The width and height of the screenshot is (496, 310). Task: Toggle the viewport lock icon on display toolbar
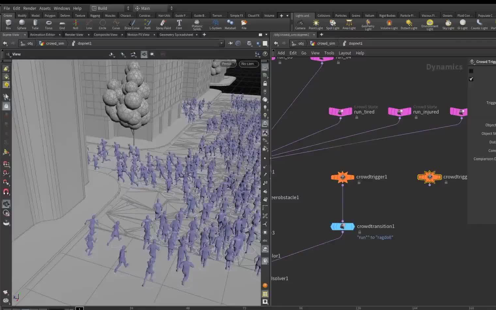pyautogui.click(x=265, y=83)
